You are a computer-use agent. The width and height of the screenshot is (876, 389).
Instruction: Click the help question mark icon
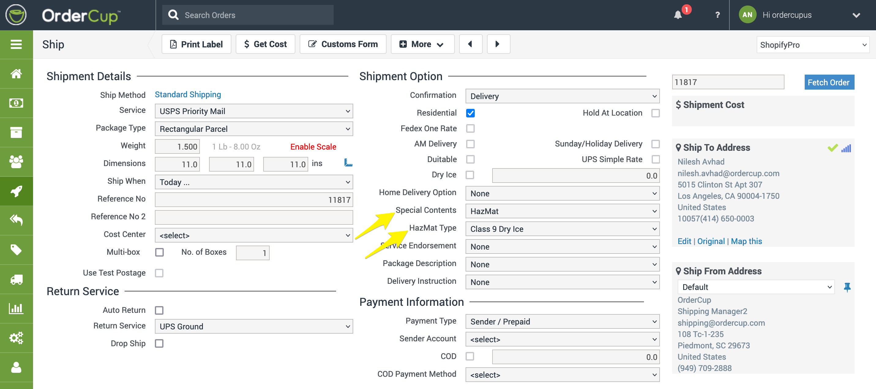(717, 15)
